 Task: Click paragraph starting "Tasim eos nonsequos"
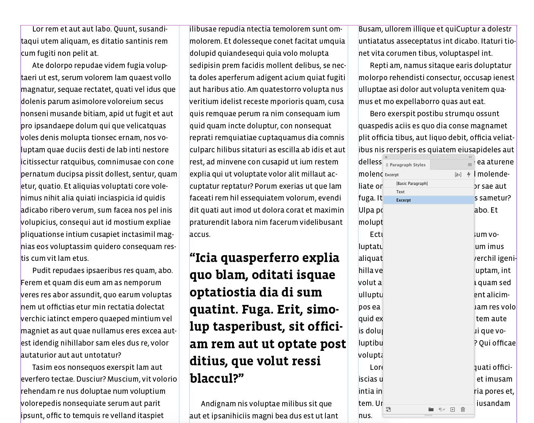99,391
